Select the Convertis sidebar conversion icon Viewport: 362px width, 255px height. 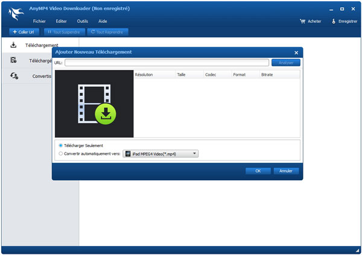coord(14,76)
